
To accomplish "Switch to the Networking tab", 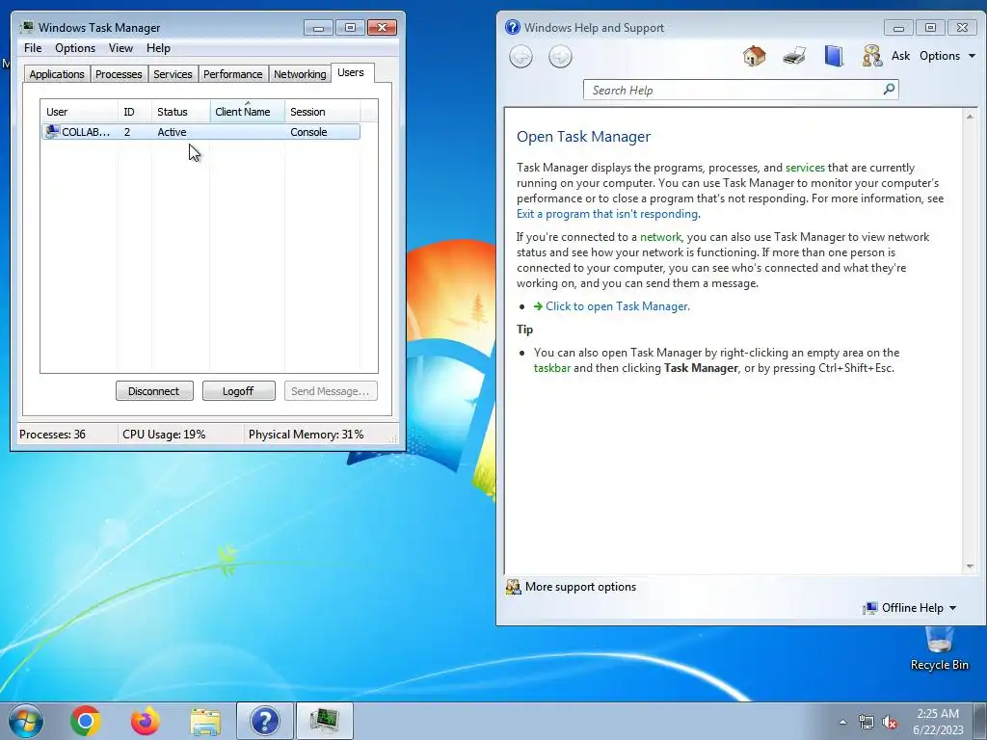I will (x=300, y=74).
